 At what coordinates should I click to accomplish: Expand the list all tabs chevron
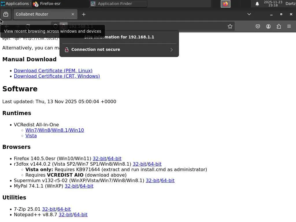[x=249, y=14]
